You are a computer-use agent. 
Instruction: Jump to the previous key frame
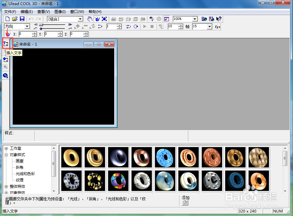coord(35,28)
